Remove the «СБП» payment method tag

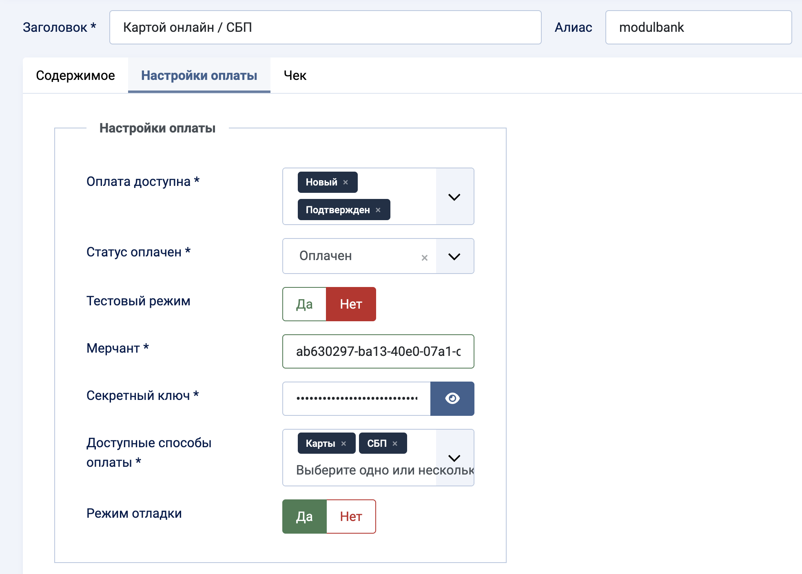[394, 443]
